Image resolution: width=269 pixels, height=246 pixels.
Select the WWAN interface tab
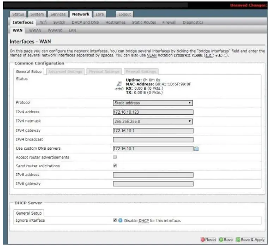[x=35, y=30]
